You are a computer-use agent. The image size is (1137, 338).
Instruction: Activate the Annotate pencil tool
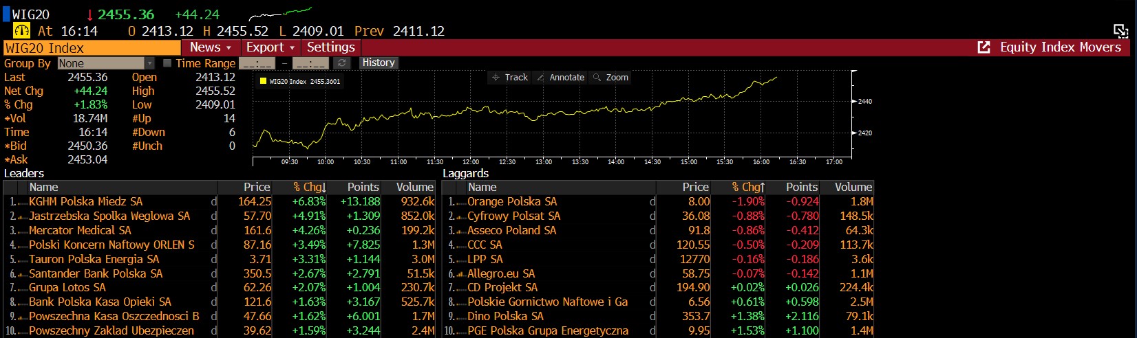(561, 78)
